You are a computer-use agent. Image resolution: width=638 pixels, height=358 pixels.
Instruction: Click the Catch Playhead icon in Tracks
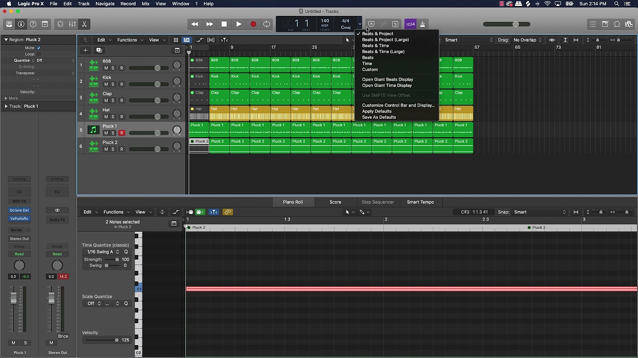(225, 40)
